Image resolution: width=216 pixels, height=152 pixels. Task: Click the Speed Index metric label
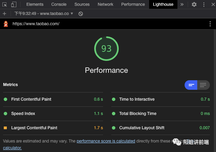click(x=23, y=114)
